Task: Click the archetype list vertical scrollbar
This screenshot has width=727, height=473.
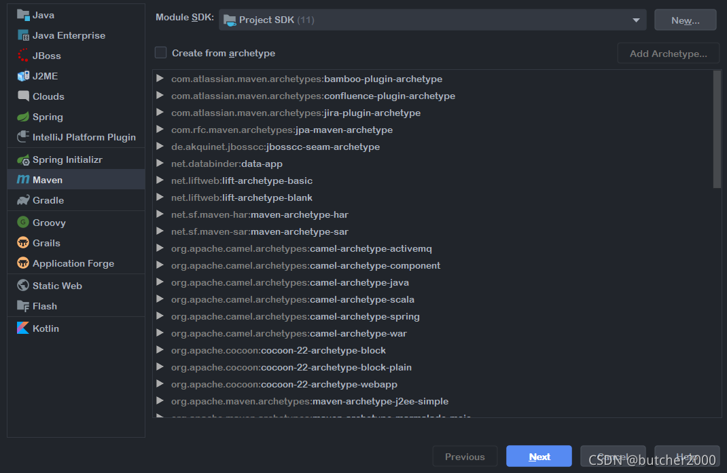Action: [717, 129]
